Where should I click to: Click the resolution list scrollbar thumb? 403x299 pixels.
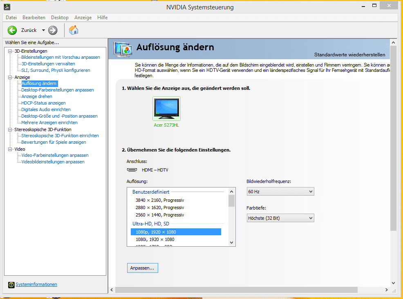(232, 201)
